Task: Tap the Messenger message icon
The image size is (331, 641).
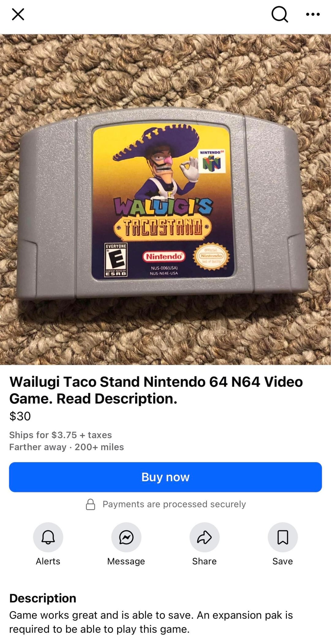Action: point(126,537)
